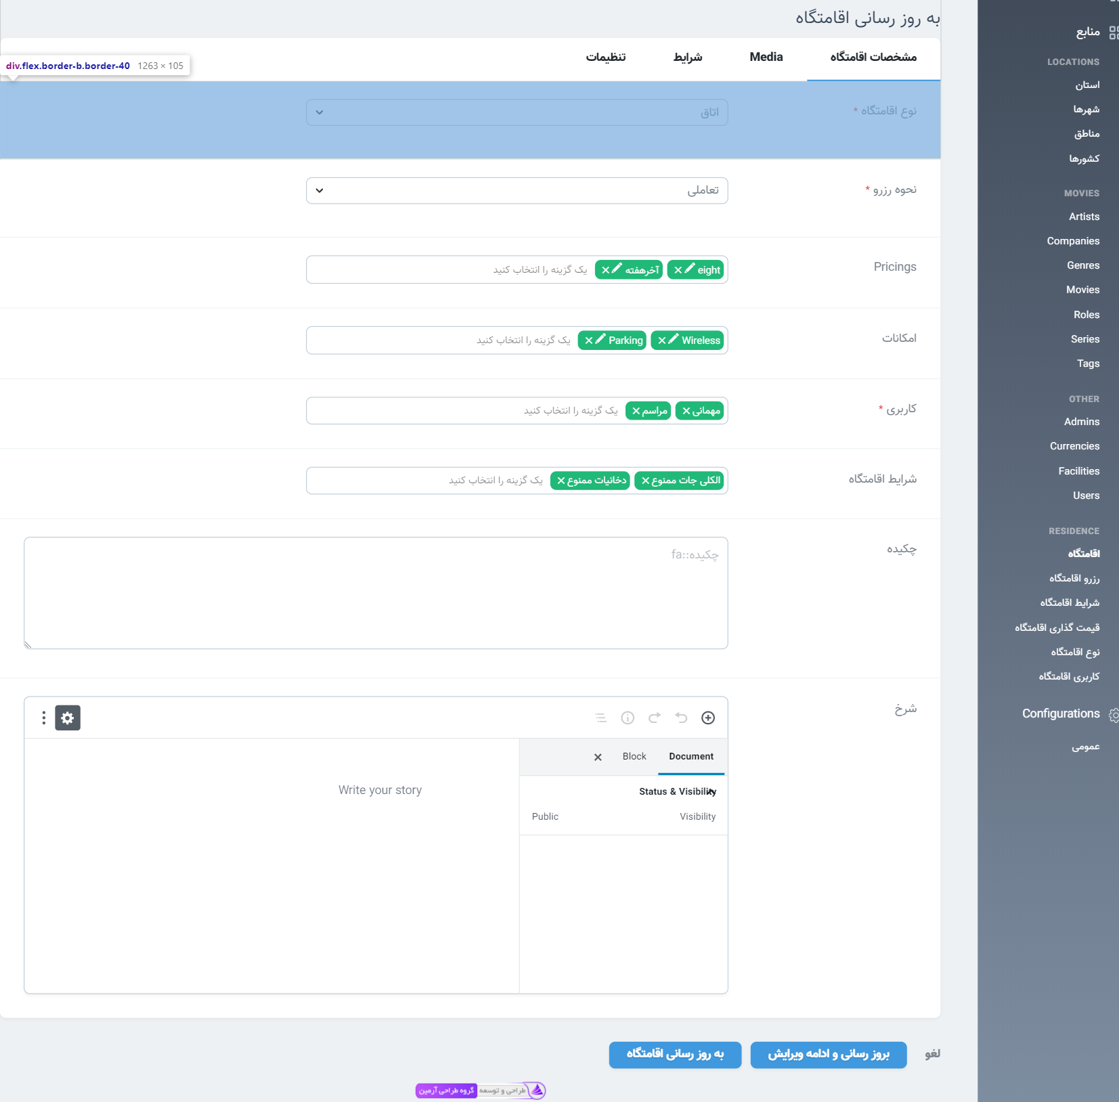Click the undo arrow in editor toolbar
Image resolution: width=1119 pixels, height=1102 pixels.
(x=681, y=718)
